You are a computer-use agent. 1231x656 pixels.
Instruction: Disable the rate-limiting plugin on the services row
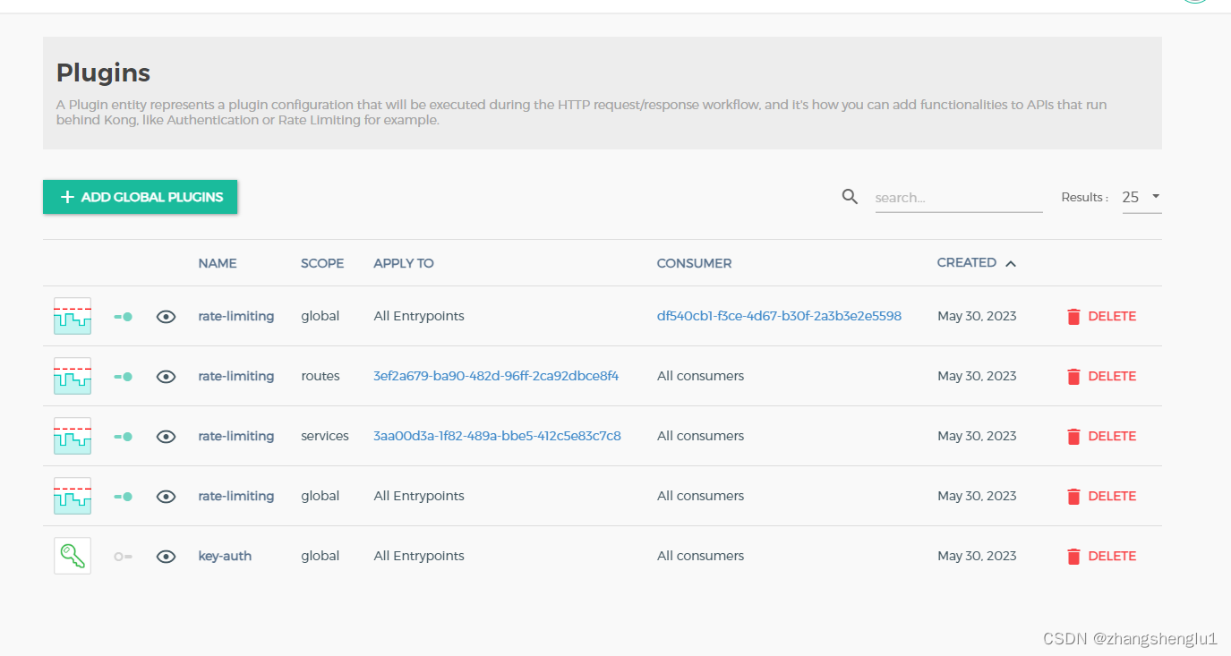pyautogui.click(x=124, y=437)
